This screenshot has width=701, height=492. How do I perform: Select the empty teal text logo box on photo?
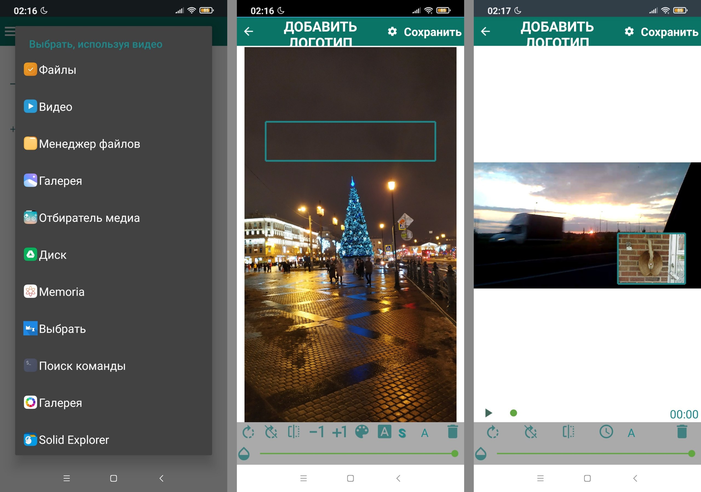[350, 141]
